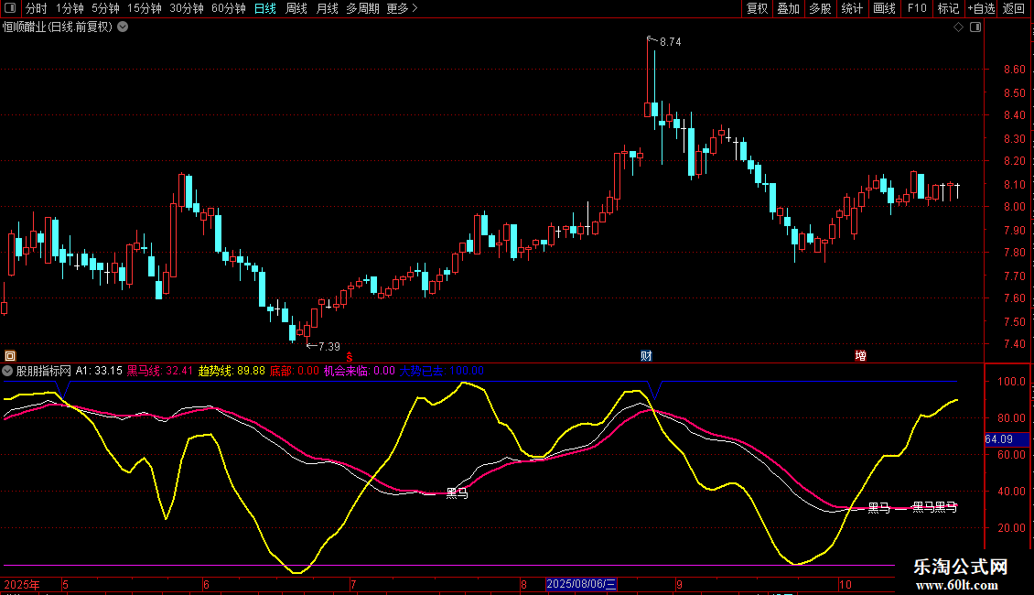Toggle the right side panel icon
The image size is (1034, 595).
tap(976, 27)
